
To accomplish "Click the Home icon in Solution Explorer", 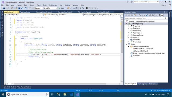I will coord(132,15).
